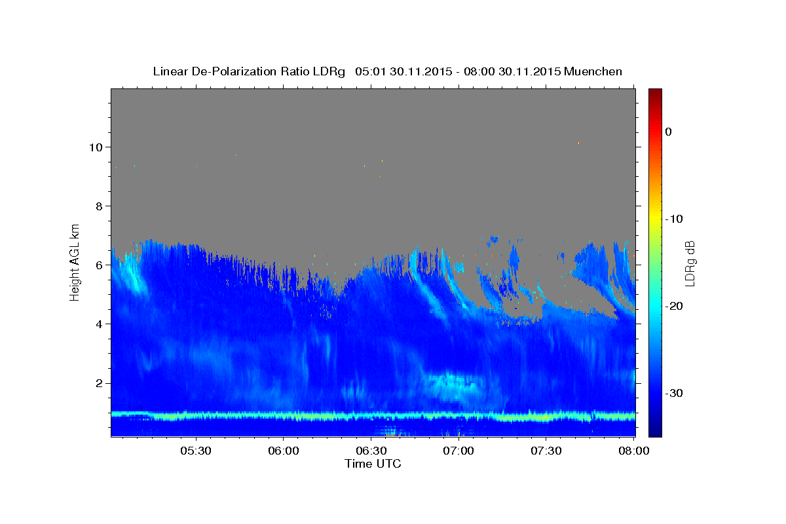The image size is (786, 524).
Task: Click the colorbar value -30
Action: (x=675, y=393)
